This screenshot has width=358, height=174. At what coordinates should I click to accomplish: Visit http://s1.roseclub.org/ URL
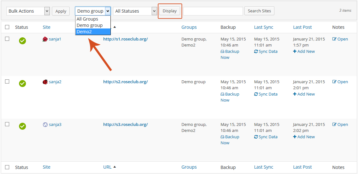125,39
